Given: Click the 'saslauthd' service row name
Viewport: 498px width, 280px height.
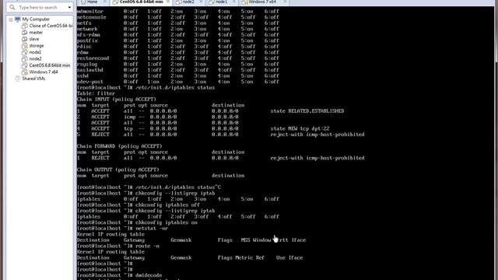Looking at the screenshot, I should [x=90, y=70].
